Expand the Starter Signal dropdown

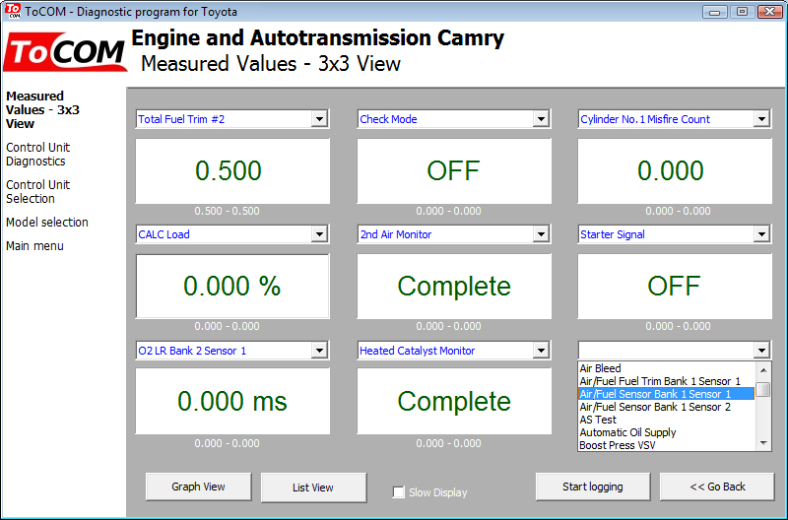pos(761,234)
